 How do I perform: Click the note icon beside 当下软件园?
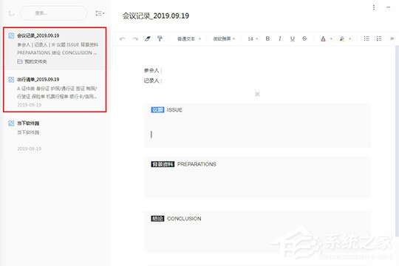point(11,123)
